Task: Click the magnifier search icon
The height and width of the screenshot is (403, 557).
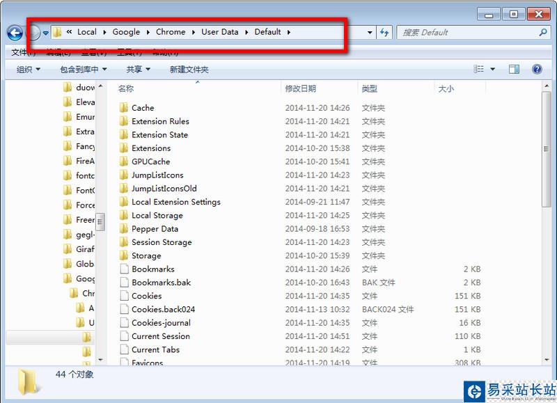Action: tap(543, 33)
